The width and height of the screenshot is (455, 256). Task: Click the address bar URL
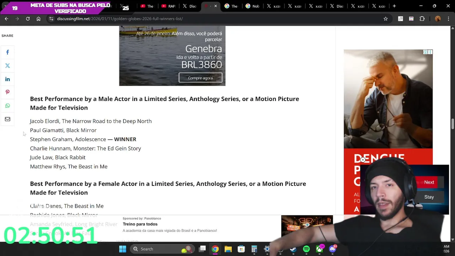pos(120,18)
